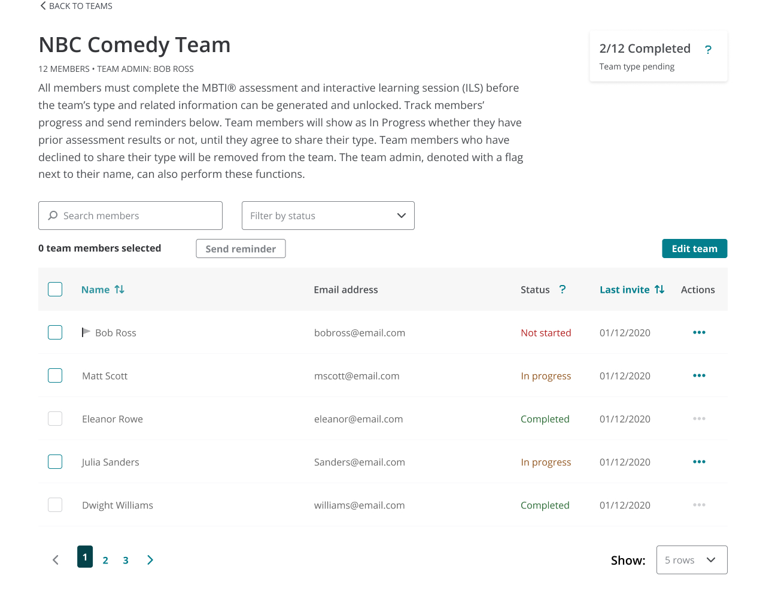Screen dimensions: 766x600
Task: Click the Last invite column header
Action: (625, 289)
